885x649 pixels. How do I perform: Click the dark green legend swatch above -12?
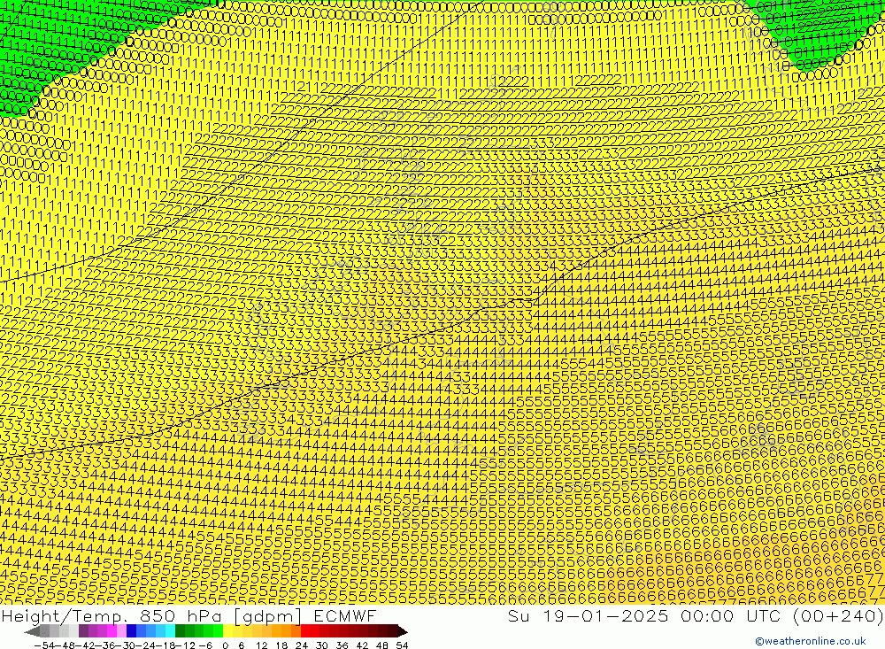pyautogui.click(x=180, y=632)
